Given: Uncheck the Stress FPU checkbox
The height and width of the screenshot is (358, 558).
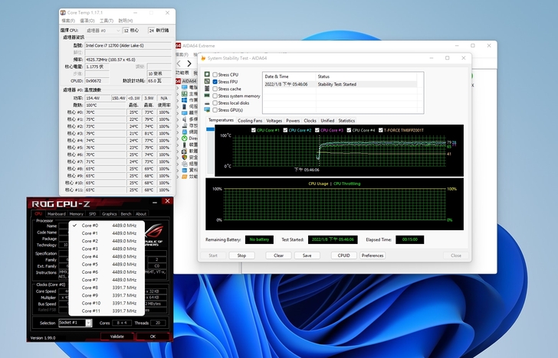Looking at the screenshot, I should 215,82.
